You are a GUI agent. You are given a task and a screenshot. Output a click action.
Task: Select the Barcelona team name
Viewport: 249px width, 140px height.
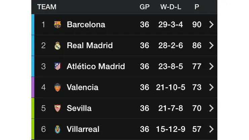click(86, 25)
